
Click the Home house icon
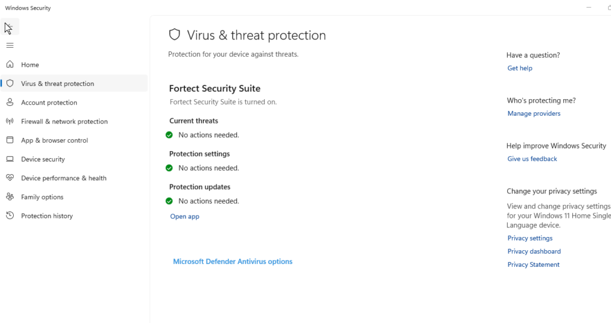coord(10,64)
